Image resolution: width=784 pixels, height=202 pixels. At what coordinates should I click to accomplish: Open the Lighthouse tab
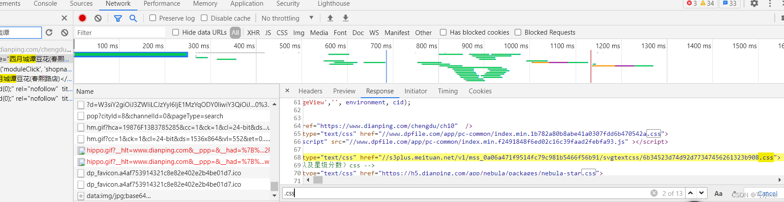[x=334, y=4]
